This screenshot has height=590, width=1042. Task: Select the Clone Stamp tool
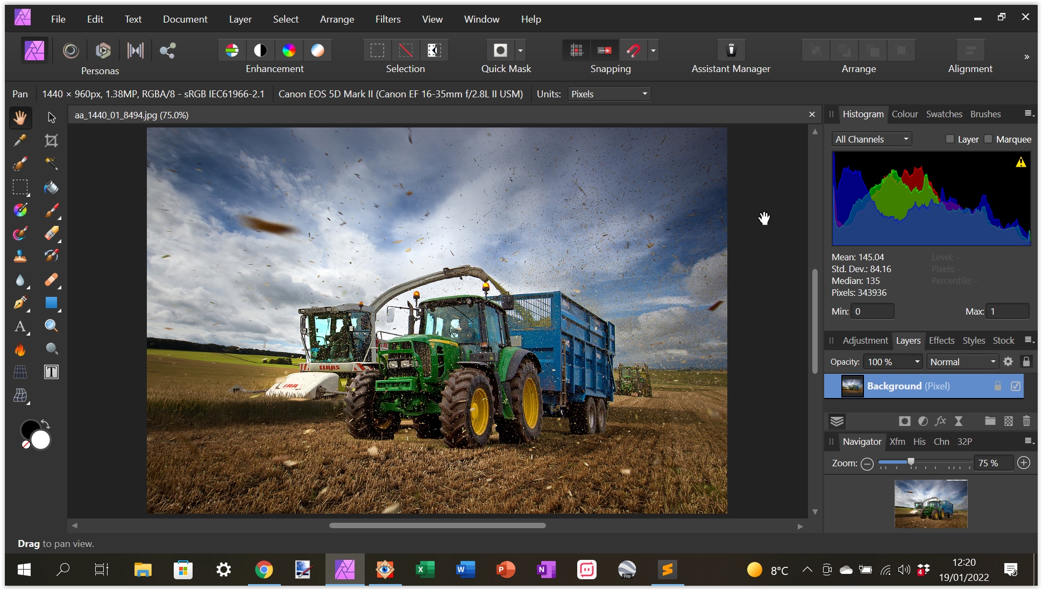point(20,257)
